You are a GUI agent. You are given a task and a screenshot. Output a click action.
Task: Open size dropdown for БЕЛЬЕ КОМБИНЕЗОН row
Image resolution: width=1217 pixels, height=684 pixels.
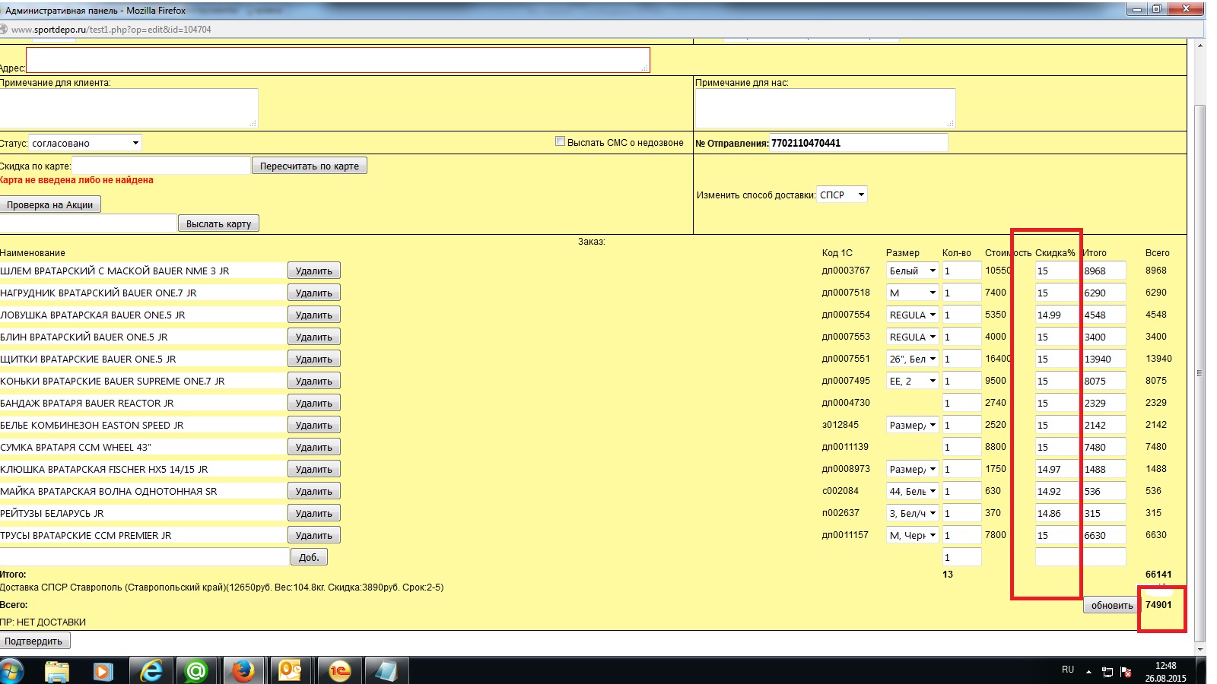tap(912, 425)
